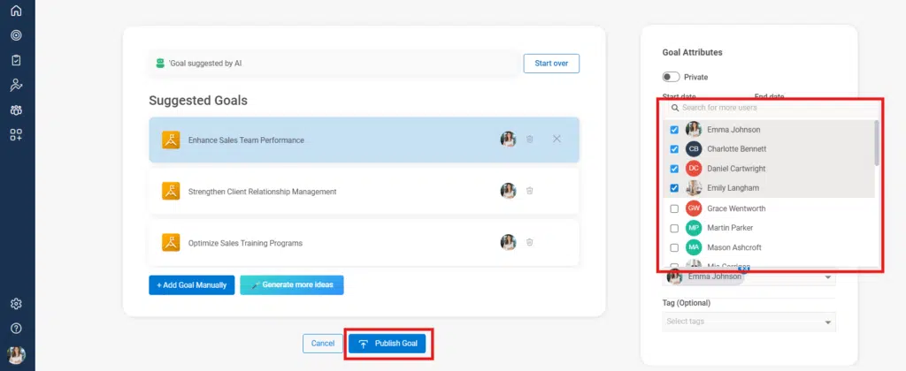Delete the Optimize Sales Training Programs goal
The image size is (906, 371).
click(x=529, y=242)
